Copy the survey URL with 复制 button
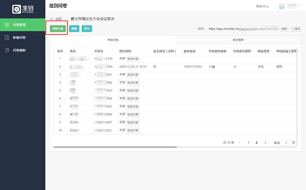 pos(284,29)
